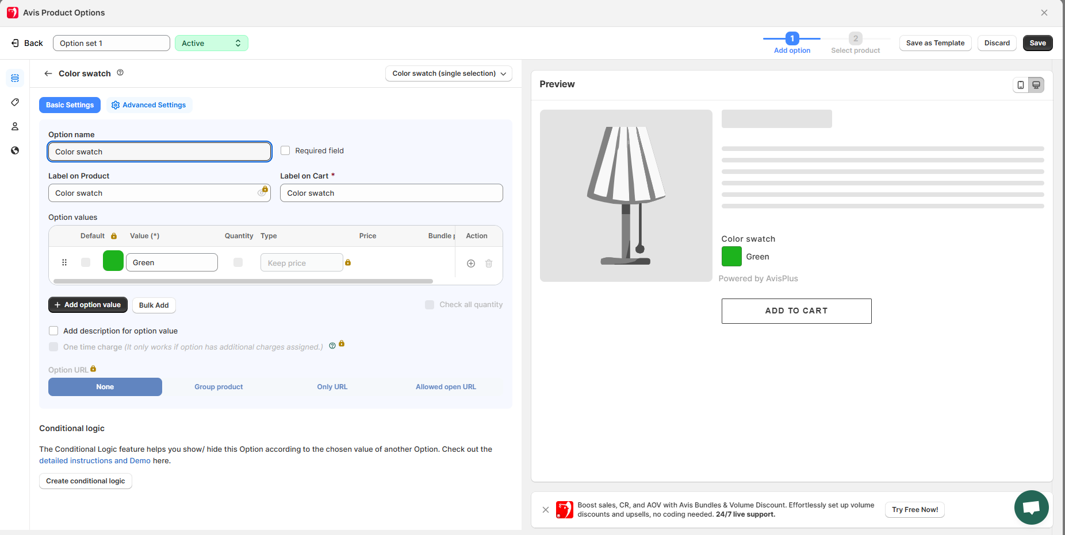
Task: Click the back arrow beside Color swatch
Action: pyautogui.click(x=48, y=73)
